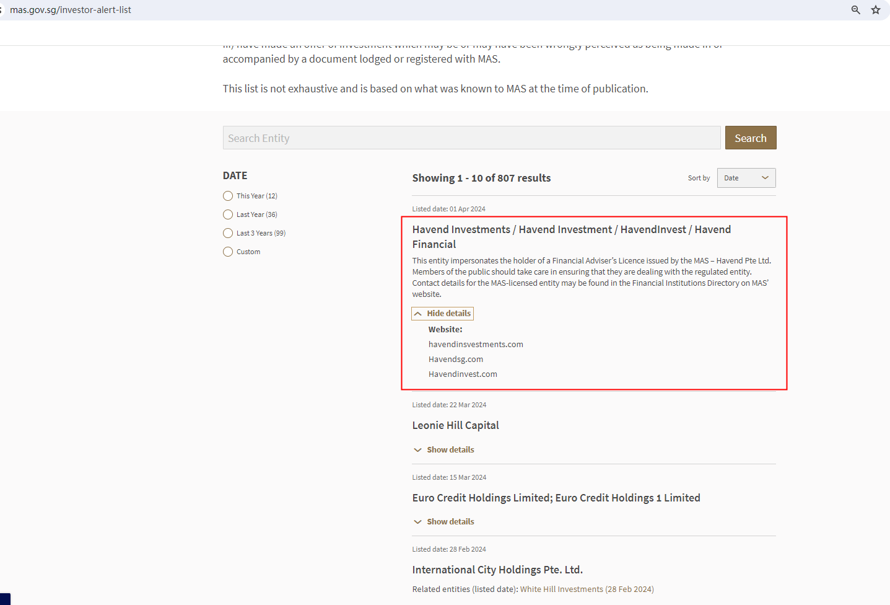Click the chevron beside Hide details
The width and height of the screenshot is (890, 605).
418,314
